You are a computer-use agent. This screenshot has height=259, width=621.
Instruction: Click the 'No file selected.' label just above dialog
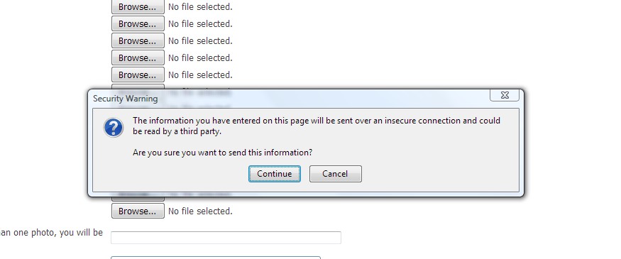coord(200,75)
